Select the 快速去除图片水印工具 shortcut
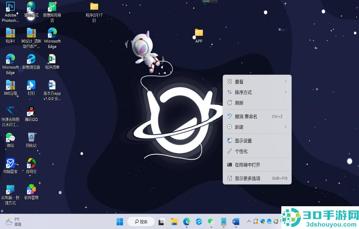This screenshot has height=229, width=359. coord(10,116)
